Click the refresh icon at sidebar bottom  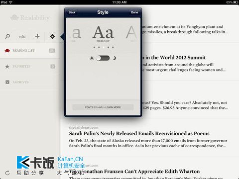tap(7, 173)
